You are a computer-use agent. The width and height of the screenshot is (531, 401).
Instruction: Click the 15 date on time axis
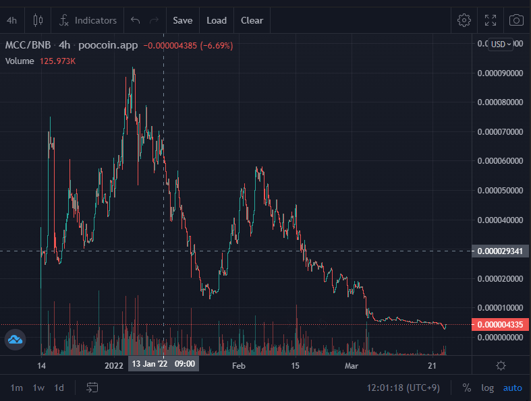(x=296, y=366)
